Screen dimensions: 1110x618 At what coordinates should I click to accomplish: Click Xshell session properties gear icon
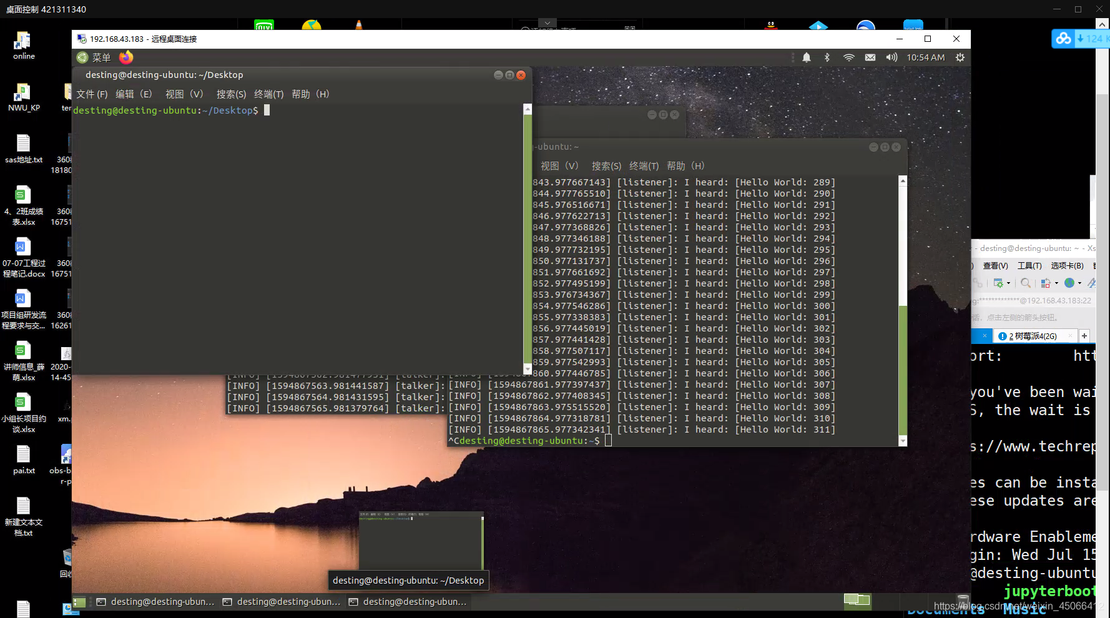998,283
